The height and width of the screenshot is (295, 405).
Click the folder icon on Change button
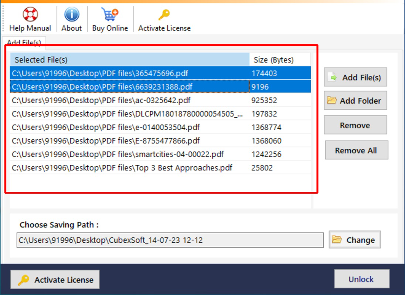337,240
